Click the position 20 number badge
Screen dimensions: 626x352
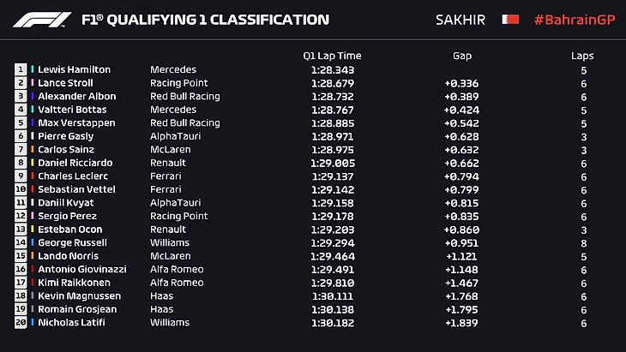(x=21, y=323)
